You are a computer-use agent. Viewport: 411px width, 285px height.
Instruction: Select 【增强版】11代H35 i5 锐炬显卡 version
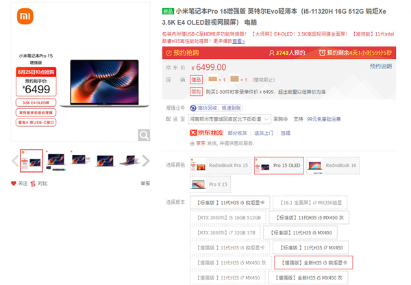[x=230, y=247]
